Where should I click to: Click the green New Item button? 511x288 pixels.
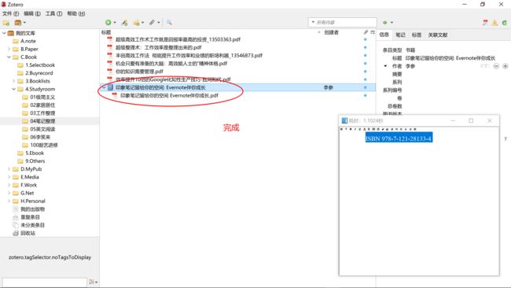[108, 22]
